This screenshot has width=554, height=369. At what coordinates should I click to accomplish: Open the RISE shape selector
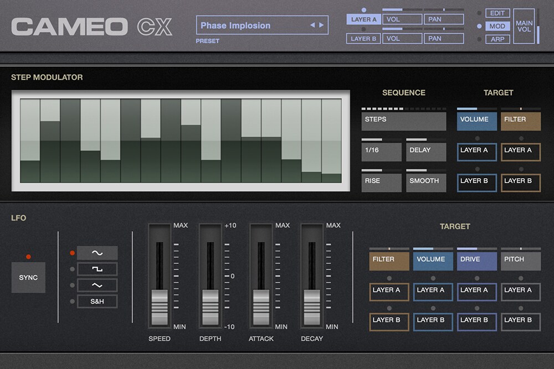click(381, 181)
